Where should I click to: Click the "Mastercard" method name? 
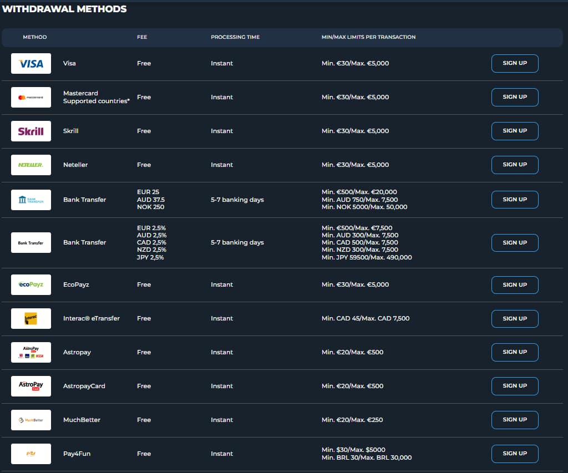point(80,93)
